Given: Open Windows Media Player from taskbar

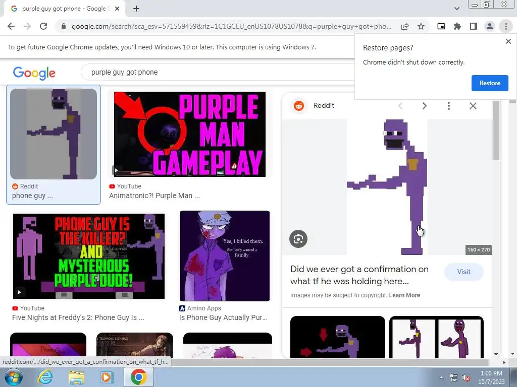Looking at the screenshot, I should pos(106,377).
